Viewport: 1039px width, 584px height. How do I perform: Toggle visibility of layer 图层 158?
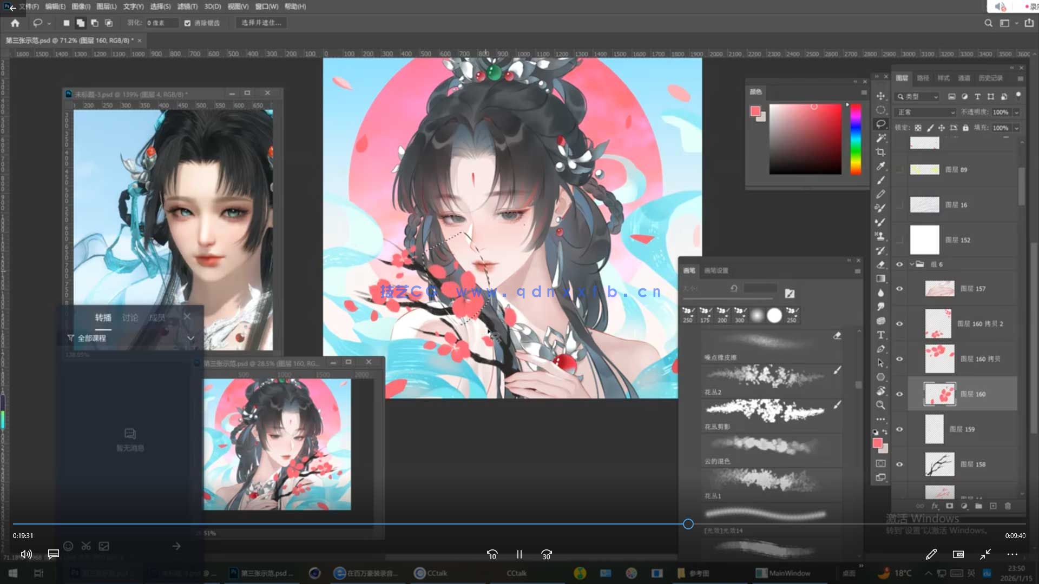[x=899, y=464]
